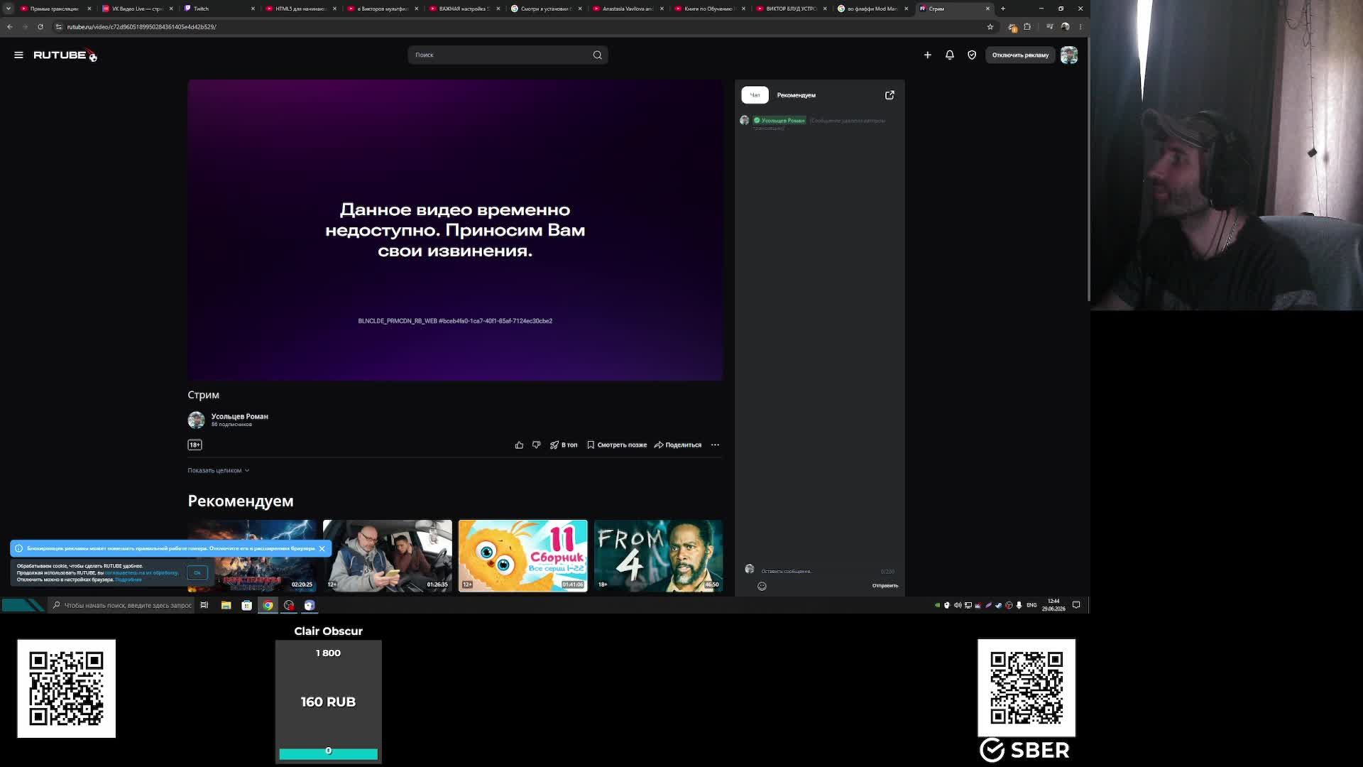
Task: Pop out the chat in new window
Action: (x=889, y=95)
